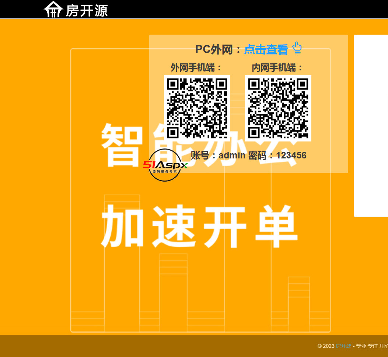Click the white login panel at right
Viewport: 388px width, 357px height.
click(371, 126)
